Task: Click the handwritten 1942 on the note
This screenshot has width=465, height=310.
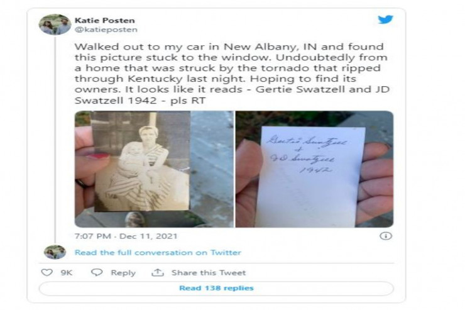Action: [x=315, y=170]
